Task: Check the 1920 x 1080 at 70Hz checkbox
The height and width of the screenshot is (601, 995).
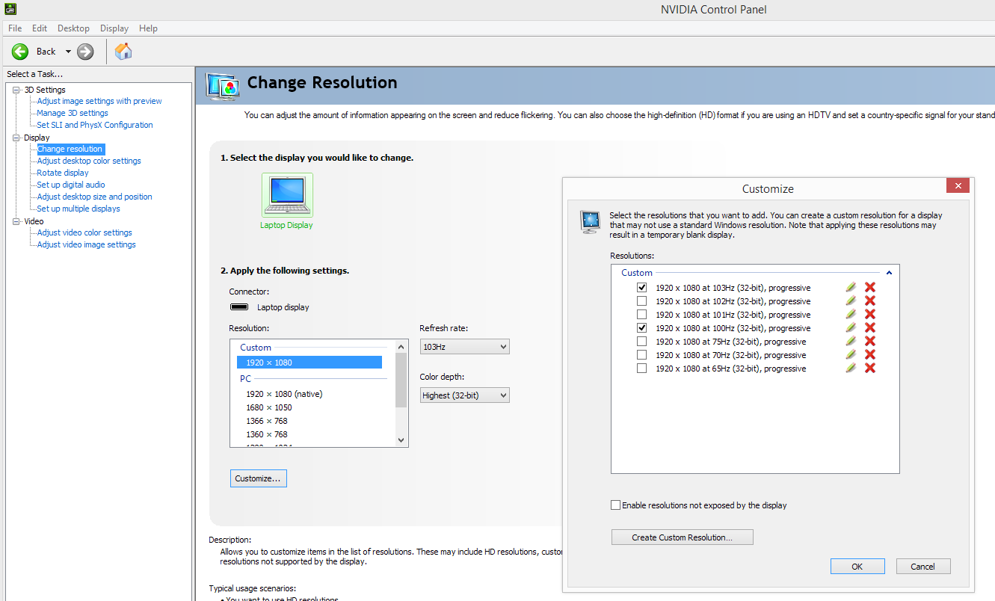Action: coord(641,355)
